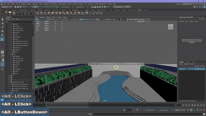Image resolution: width=206 pixels, height=116 pixels.
Task: Open the Shading viewport menu
Action: coord(42,17)
